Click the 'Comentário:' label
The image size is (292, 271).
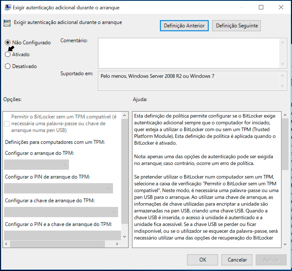[74, 41]
